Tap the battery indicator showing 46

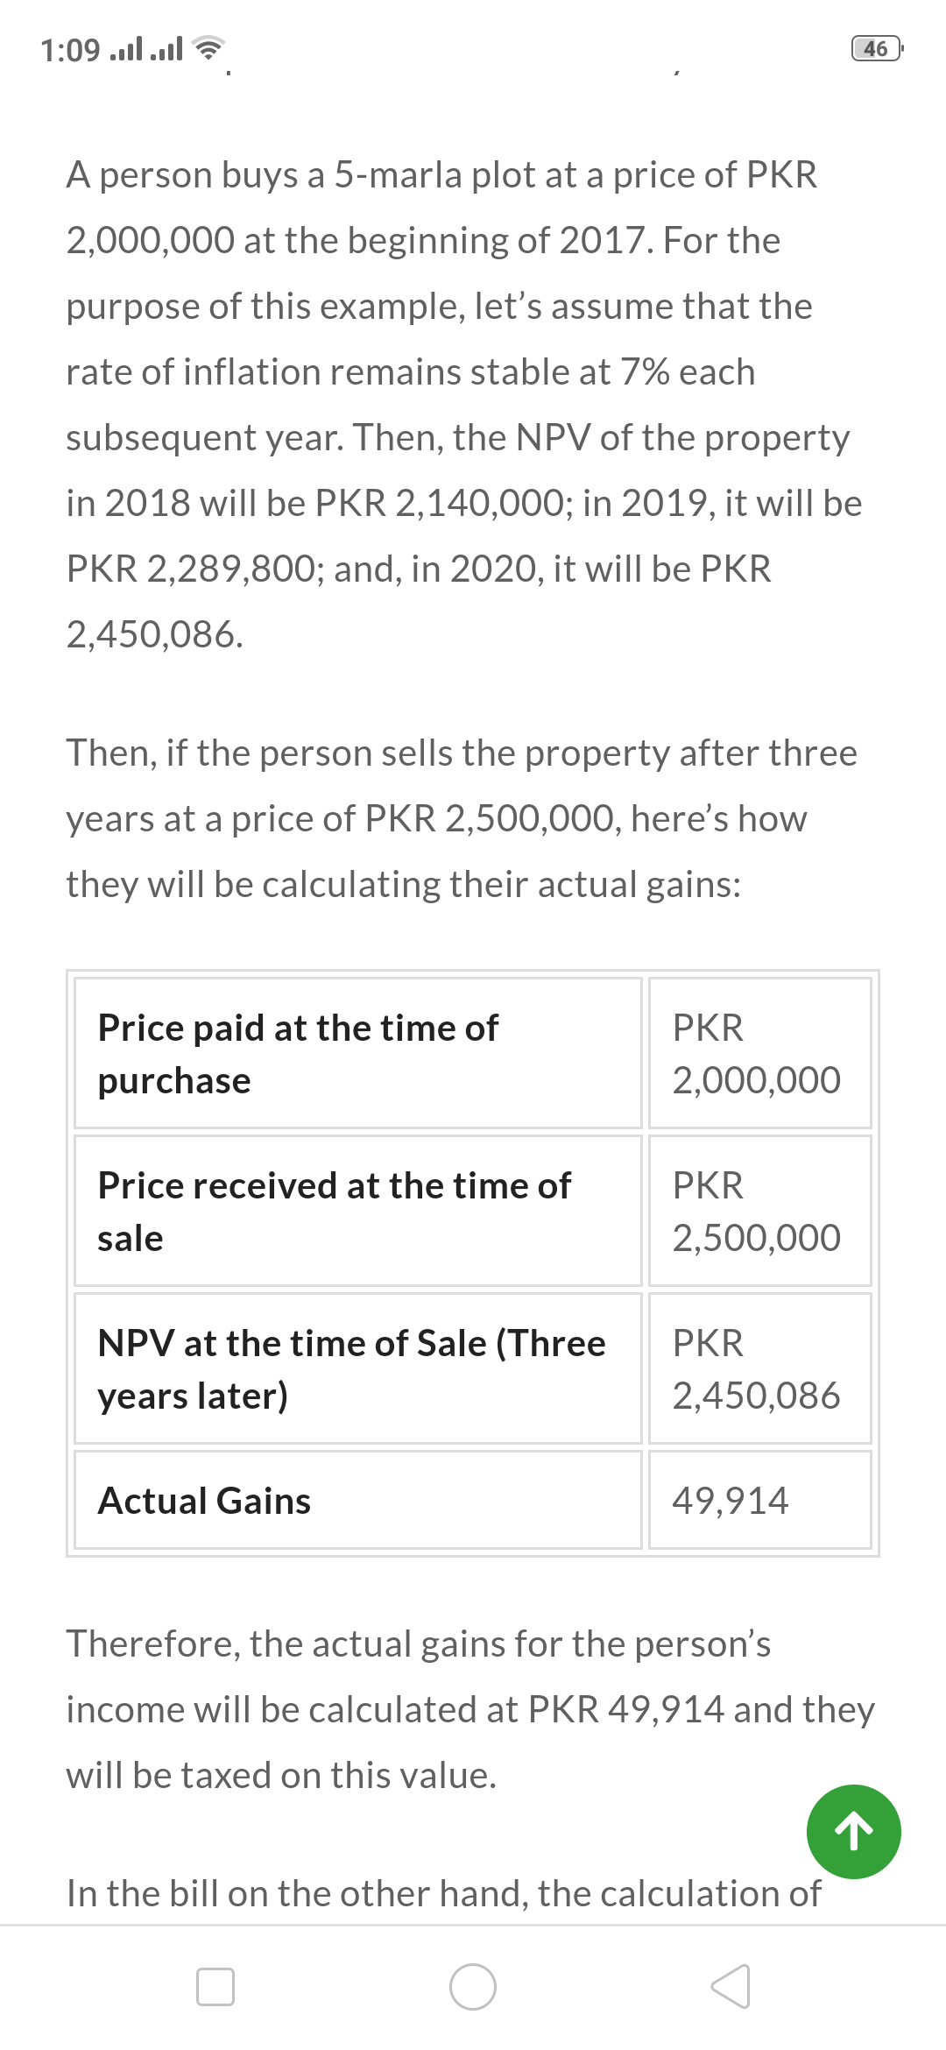pyautogui.click(x=877, y=48)
